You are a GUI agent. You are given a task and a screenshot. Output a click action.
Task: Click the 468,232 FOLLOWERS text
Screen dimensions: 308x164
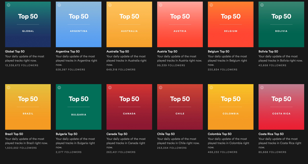(x=223, y=152)
